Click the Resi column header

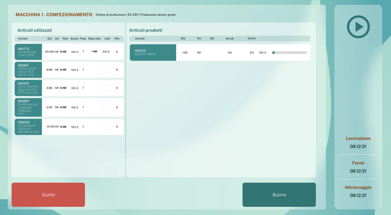tap(65, 39)
